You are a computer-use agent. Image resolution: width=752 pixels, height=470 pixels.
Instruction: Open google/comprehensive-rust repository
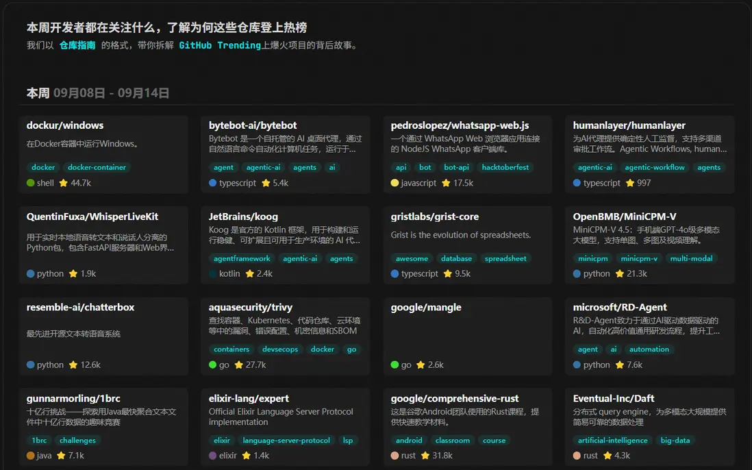click(455, 398)
